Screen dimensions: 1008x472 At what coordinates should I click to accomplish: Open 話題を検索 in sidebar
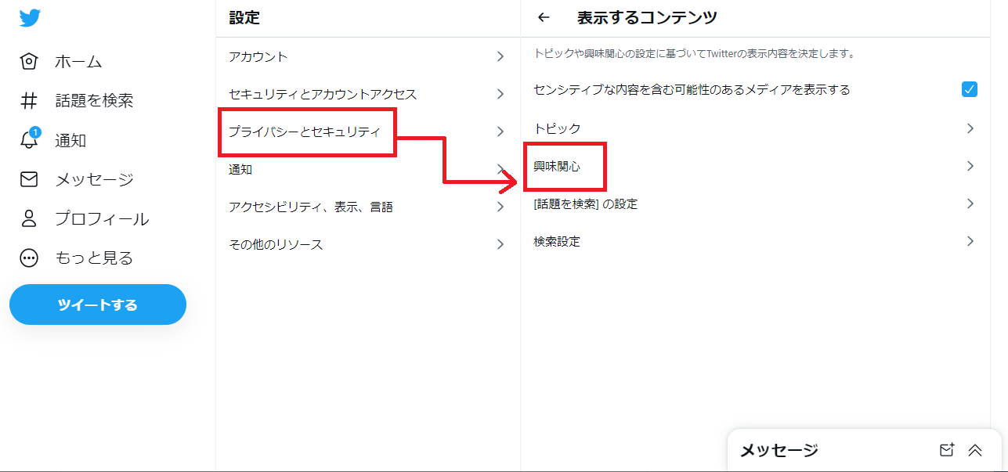[x=94, y=100]
